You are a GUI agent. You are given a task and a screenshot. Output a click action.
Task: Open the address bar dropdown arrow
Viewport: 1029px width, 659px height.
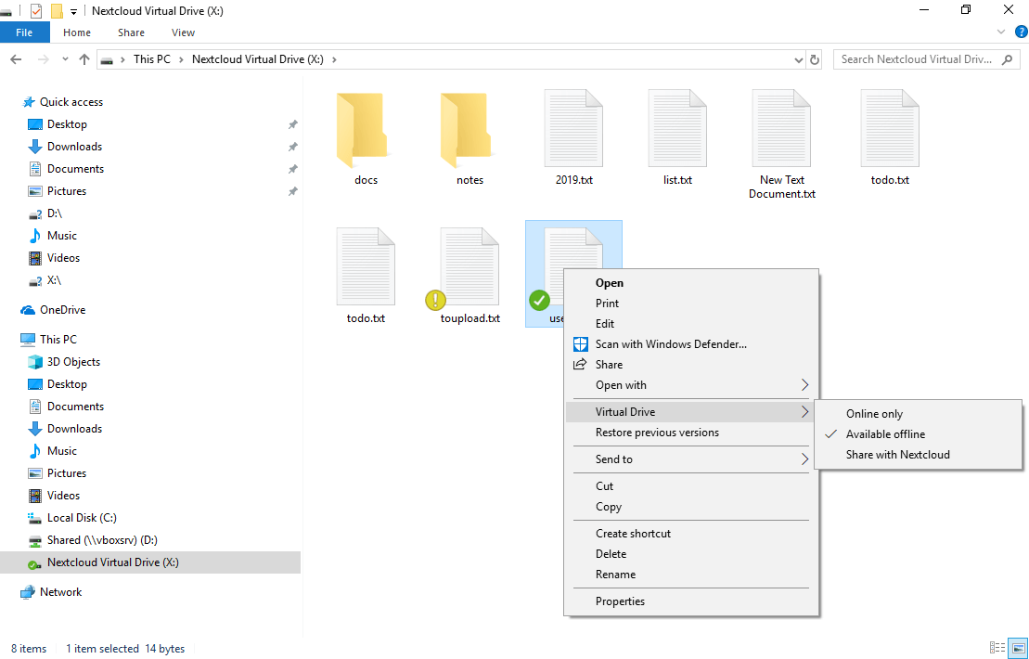798,58
